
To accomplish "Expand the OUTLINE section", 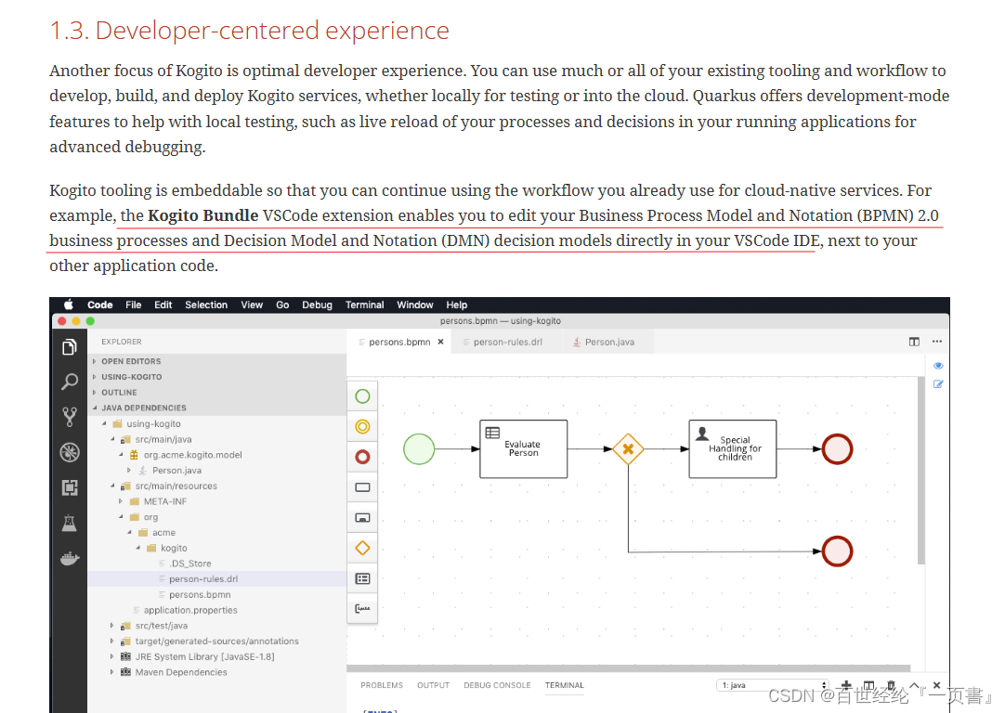I will click(119, 392).
